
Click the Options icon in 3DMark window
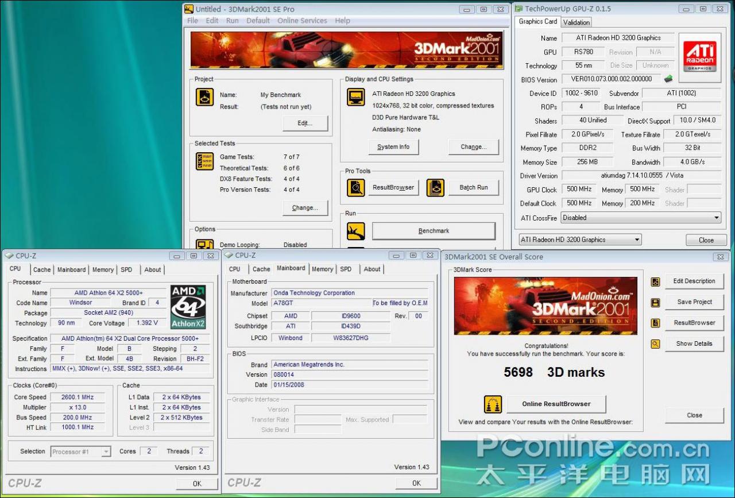pos(204,245)
